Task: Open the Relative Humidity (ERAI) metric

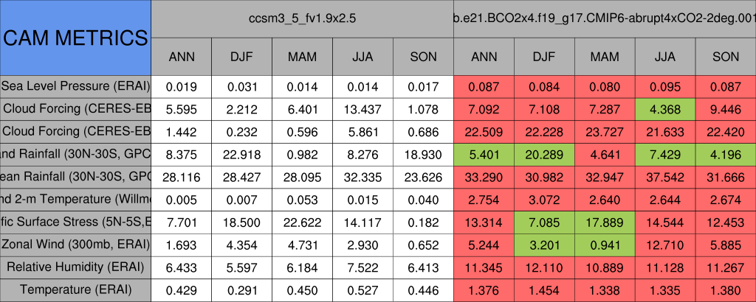Action: (x=75, y=267)
